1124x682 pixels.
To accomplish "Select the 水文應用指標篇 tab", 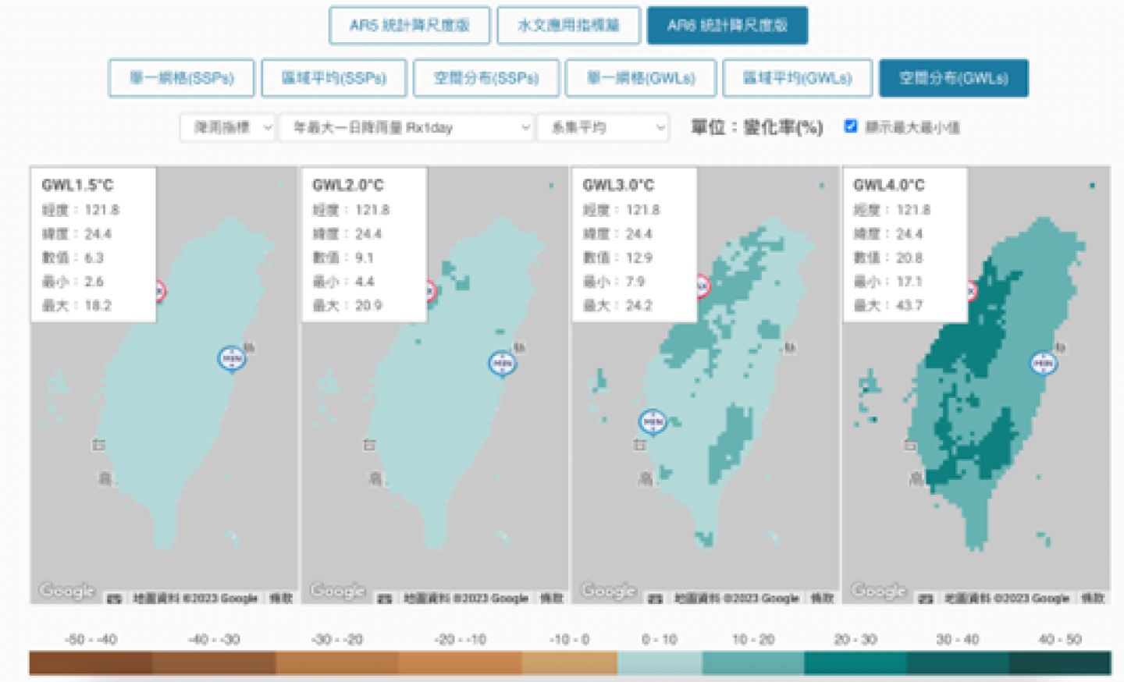I will coord(568,26).
